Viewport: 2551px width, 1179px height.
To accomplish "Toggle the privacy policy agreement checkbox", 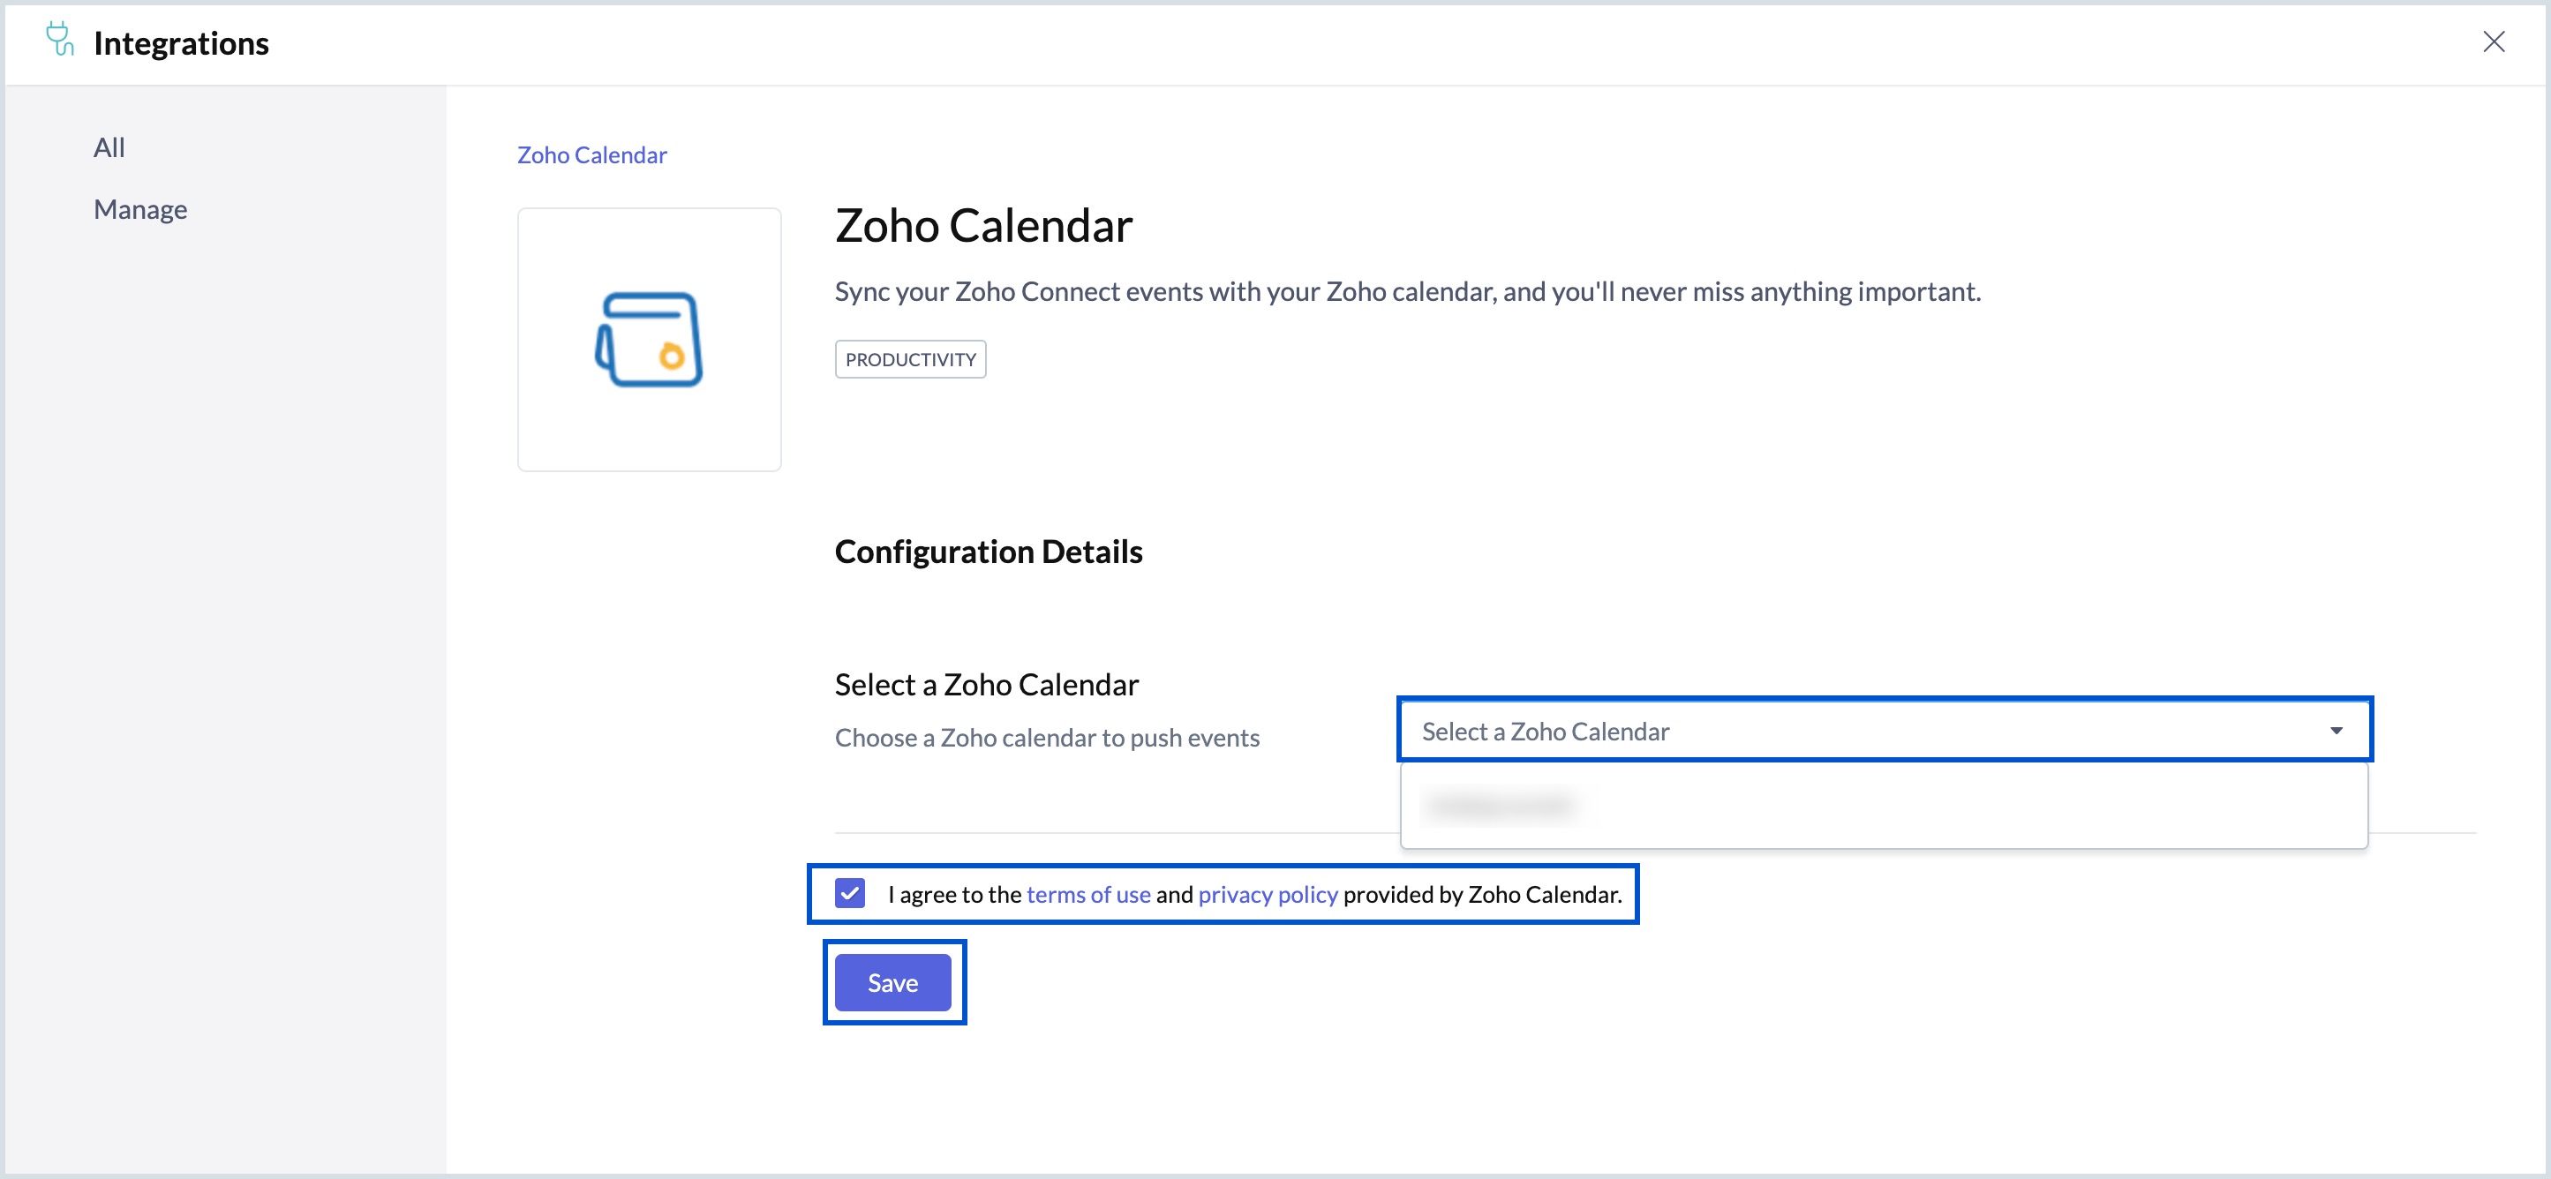I will [x=850, y=893].
